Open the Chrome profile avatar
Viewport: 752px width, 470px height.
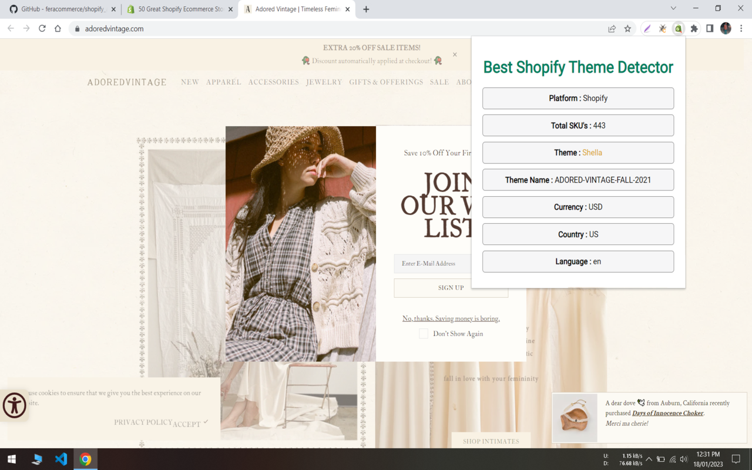click(x=726, y=28)
